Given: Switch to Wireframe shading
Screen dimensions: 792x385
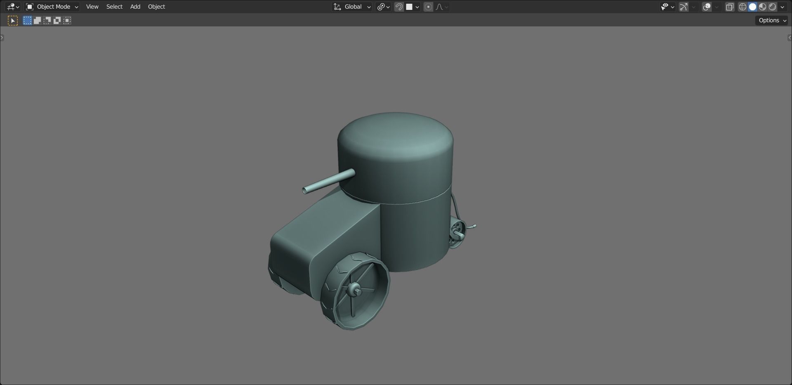Looking at the screenshot, I should pos(742,7).
